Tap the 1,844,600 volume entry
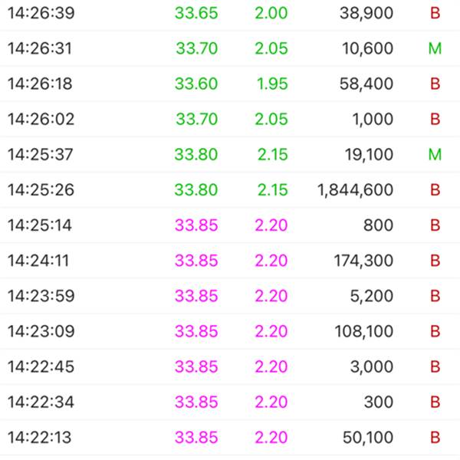 pos(355,190)
